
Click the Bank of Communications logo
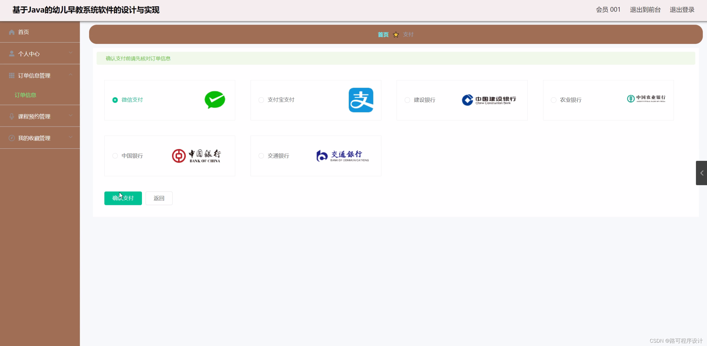[342, 156]
